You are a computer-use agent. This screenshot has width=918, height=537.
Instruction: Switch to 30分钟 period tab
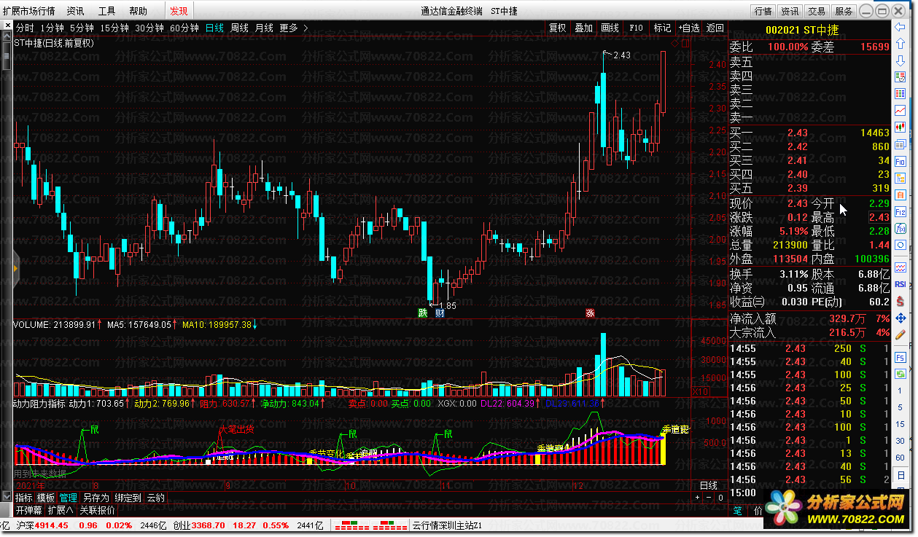pos(149,28)
